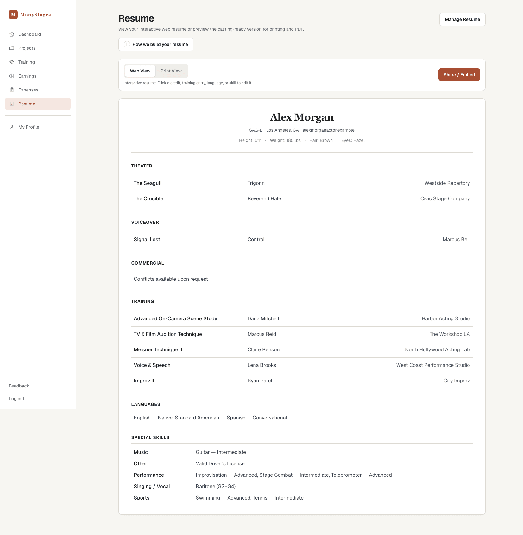Open the Expenses page
The width and height of the screenshot is (523, 535).
(38, 90)
